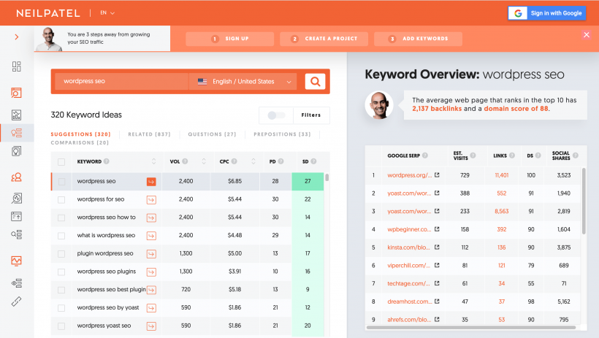
Task: Click the Create a Project step button
Action: click(324, 39)
